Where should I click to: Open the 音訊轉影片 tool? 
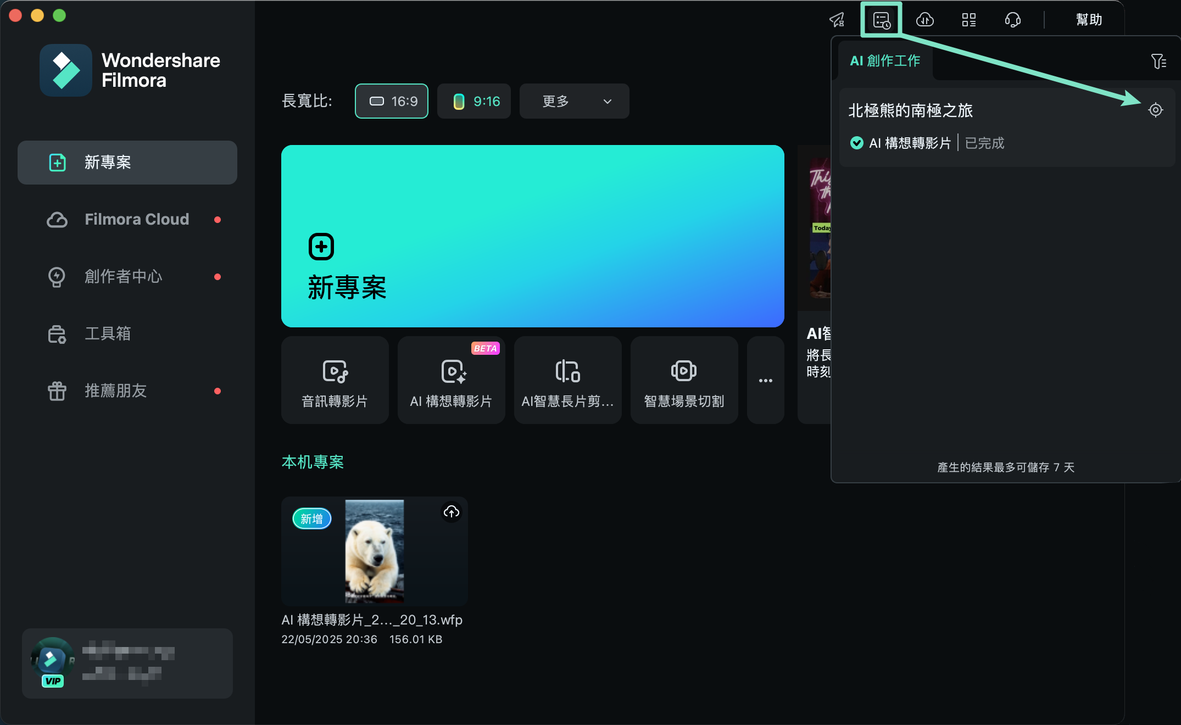[x=335, y=380]
